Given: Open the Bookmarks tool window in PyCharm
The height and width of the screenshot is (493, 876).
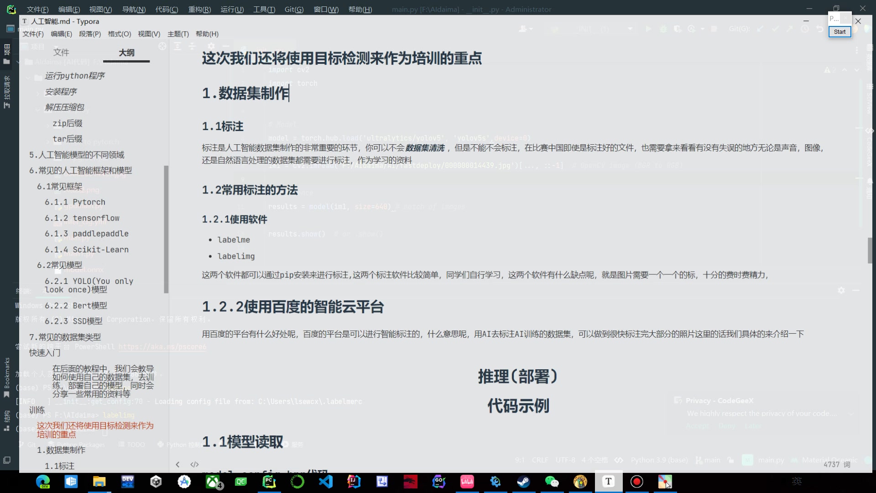Looking at the screenshot, I should point(7,377).
